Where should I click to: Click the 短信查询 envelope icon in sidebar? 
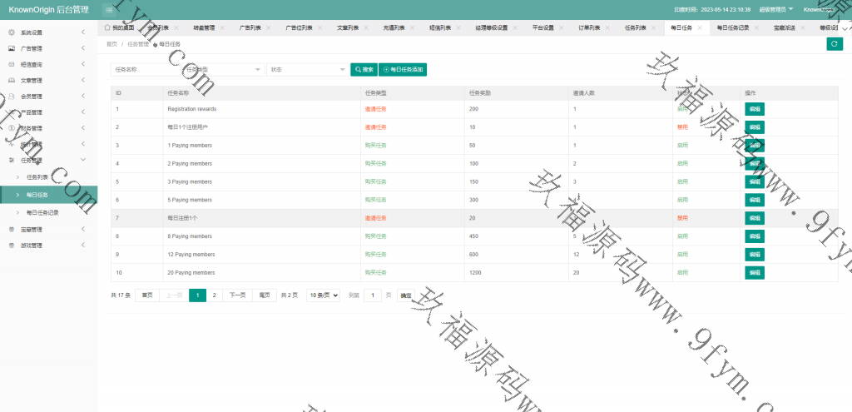tap(12, 64)
